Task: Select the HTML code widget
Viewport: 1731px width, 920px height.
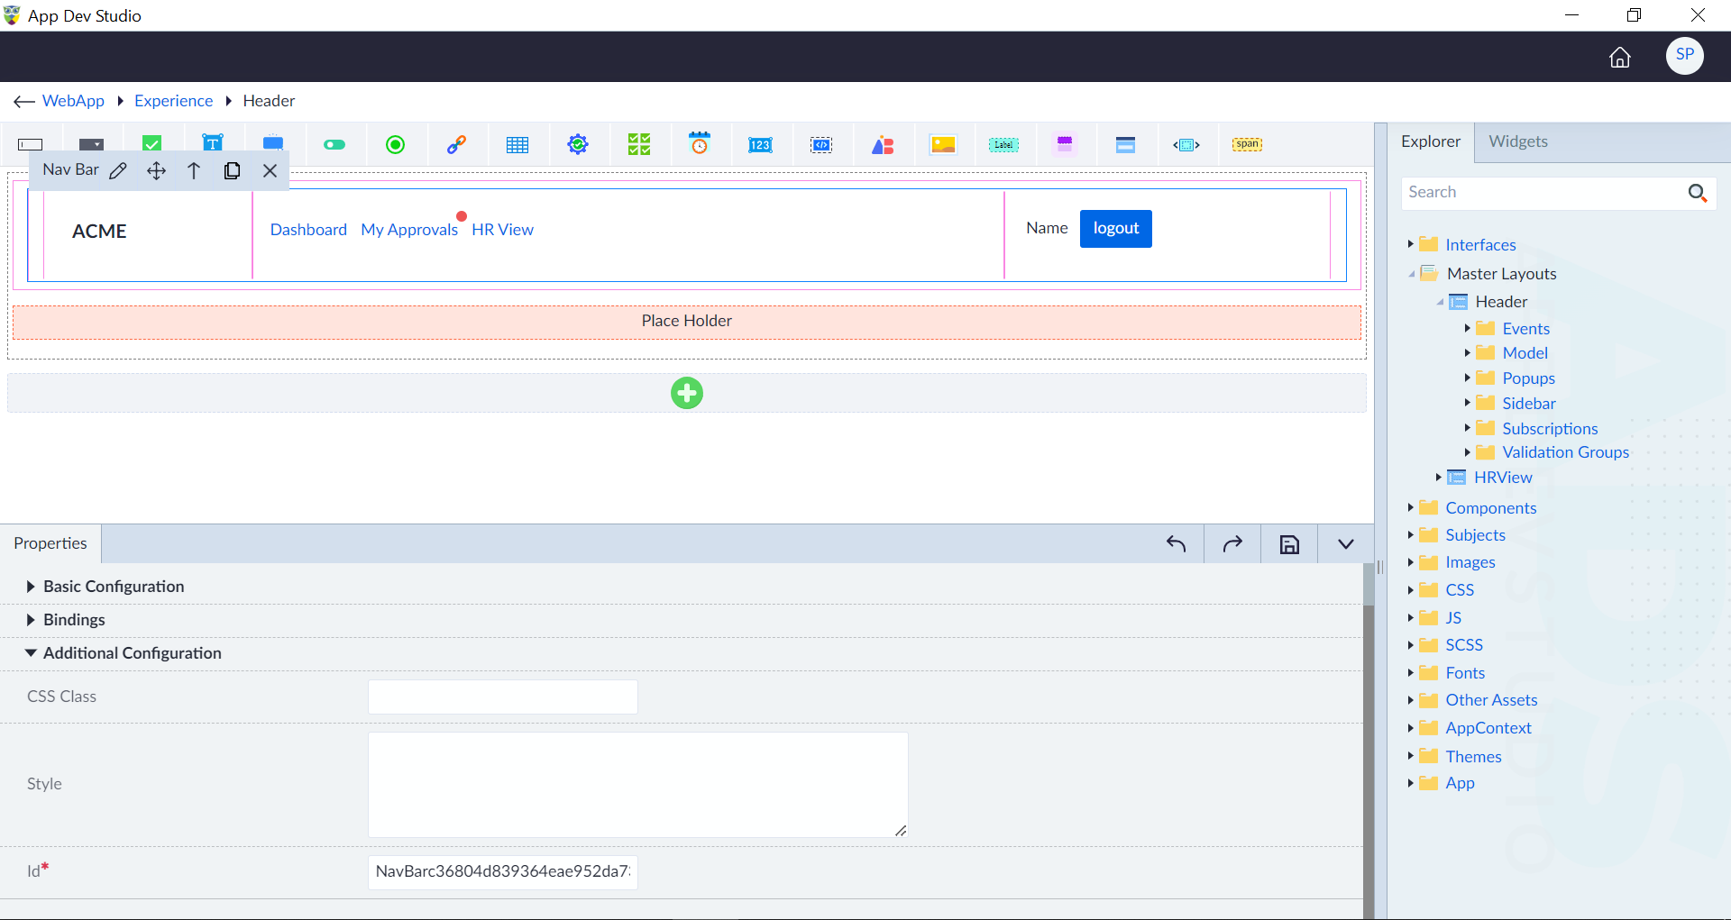Action: (x=821, y=144)
